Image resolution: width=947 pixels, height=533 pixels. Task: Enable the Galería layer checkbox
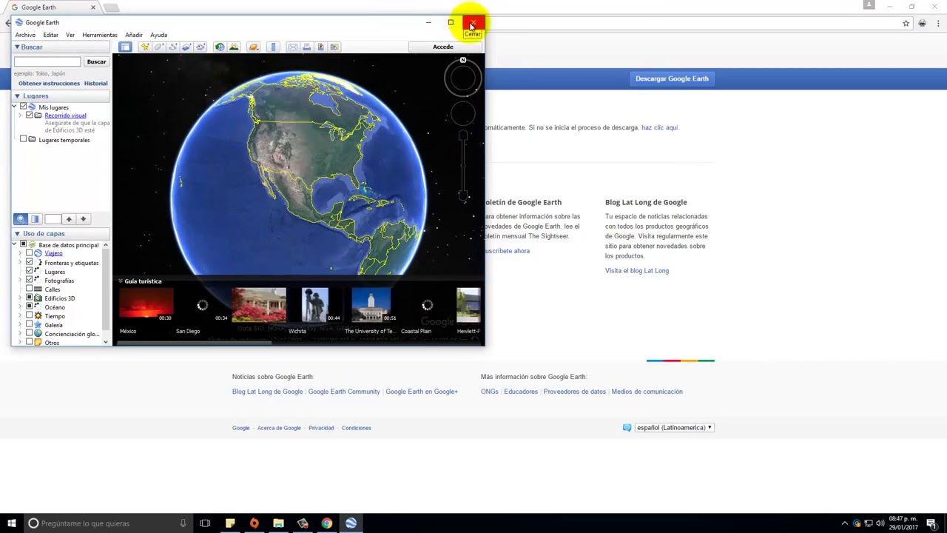click(30, 324)
